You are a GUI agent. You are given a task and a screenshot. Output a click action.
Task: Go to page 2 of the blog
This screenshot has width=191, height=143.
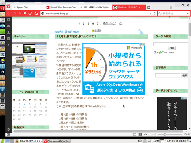(84, 23)
